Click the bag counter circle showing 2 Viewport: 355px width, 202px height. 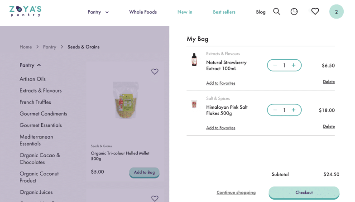click(x=336, y=11)
